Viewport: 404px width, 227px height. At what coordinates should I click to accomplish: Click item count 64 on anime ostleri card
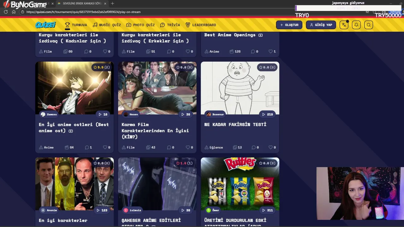(69, 147)
